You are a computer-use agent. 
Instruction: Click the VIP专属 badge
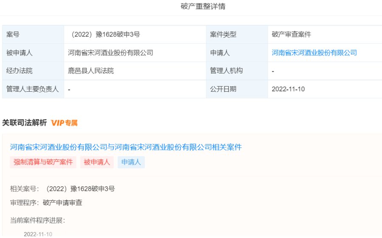[x=64, y=123]
